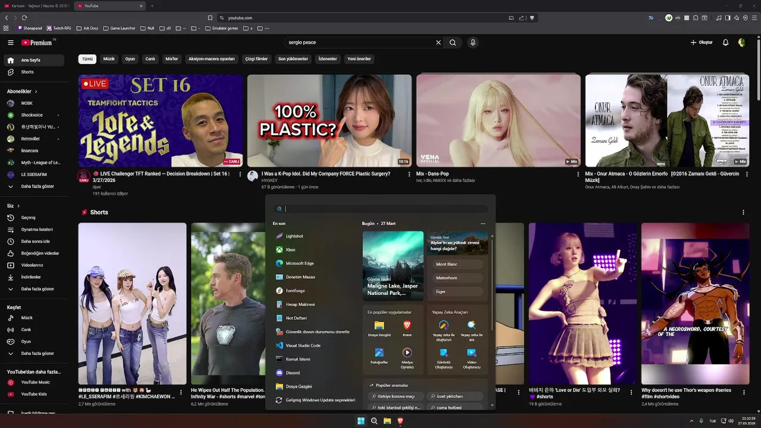Expand Daha fazla göster under Keşfet section
This screenshot has height=428, width=761.
point(34,353)
